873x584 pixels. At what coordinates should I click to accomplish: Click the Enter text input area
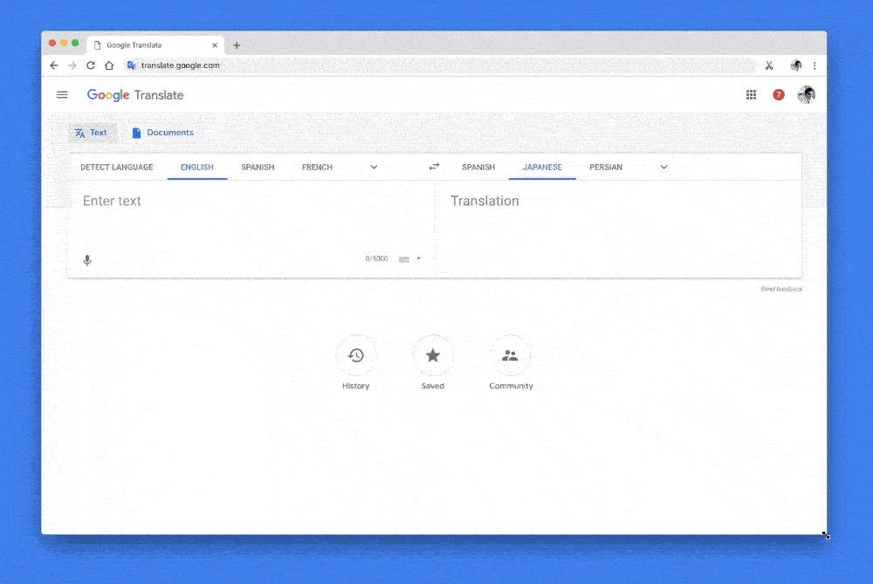251,217
